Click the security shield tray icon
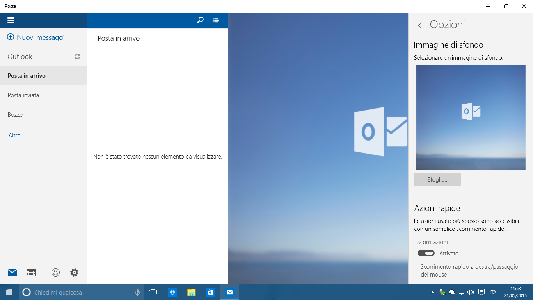This screenshot has width=533, height=300. click(442, 292)
